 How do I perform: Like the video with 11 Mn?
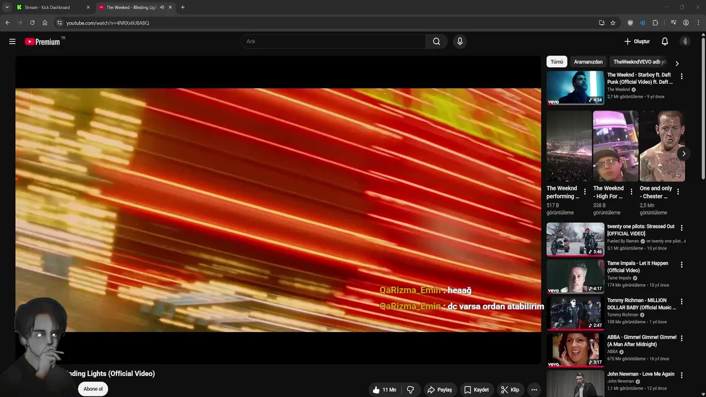[384, 390]
